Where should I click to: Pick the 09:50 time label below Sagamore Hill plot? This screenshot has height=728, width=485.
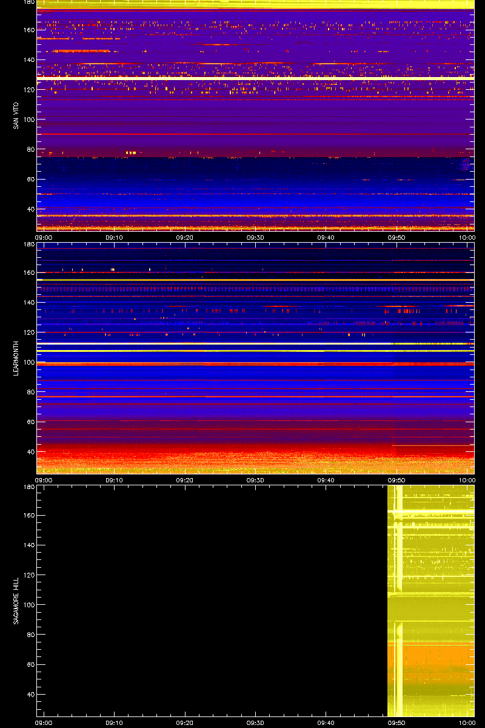click(397, 723)
